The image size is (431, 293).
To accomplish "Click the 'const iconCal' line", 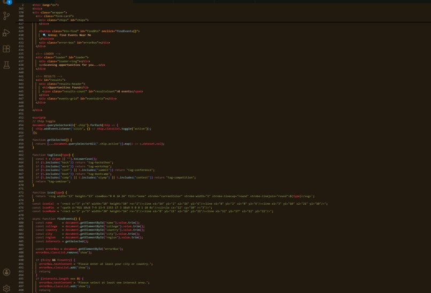I will (x=180, y=204).
